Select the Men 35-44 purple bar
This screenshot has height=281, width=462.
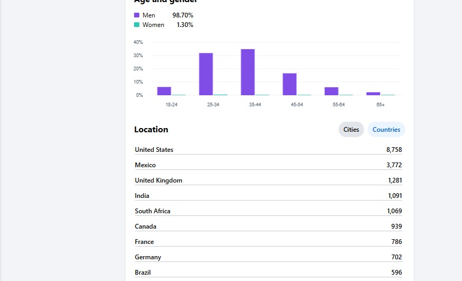(x=248, y=72)
